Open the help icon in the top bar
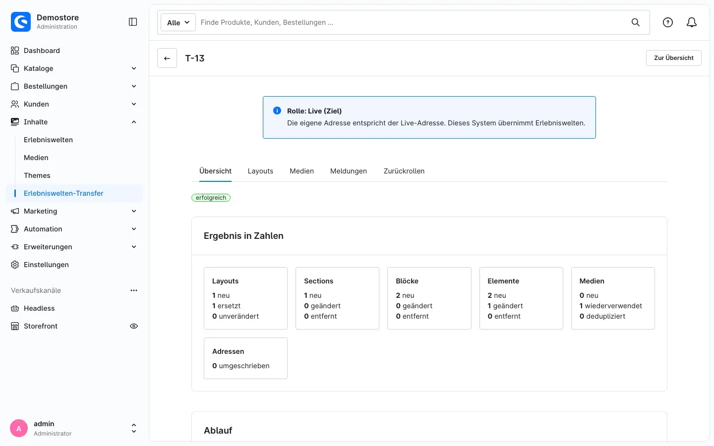714x446 pixels. [668, 22]
